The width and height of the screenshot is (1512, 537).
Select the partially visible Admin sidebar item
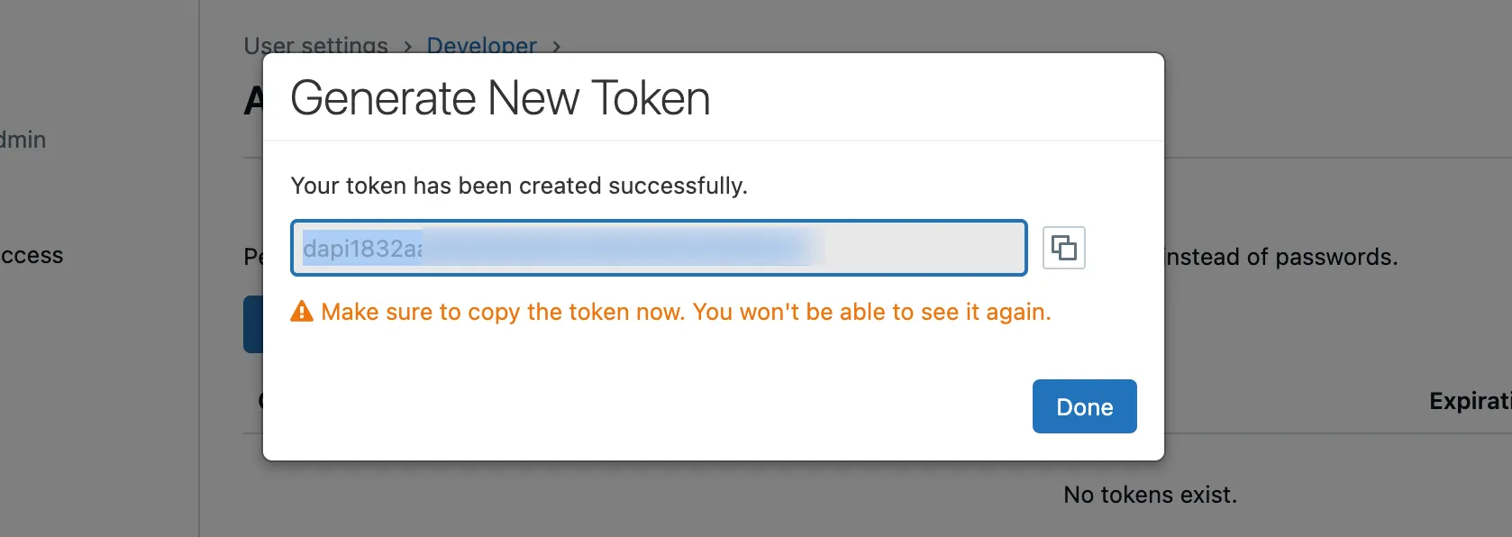tap(23, 140)
